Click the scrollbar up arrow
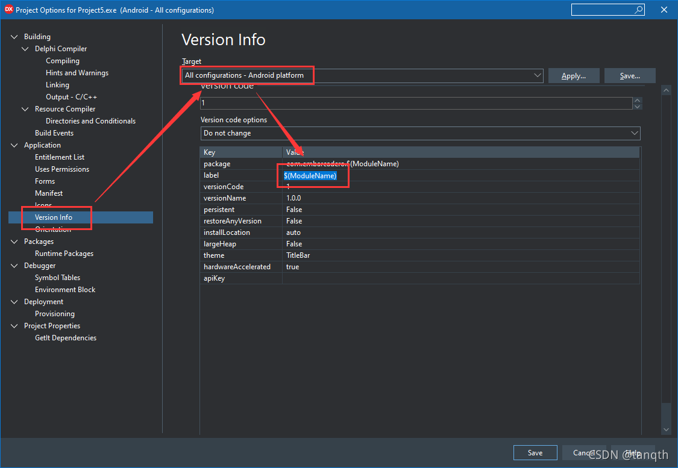Screen dimensions: 678x468 tap(667, 90)
